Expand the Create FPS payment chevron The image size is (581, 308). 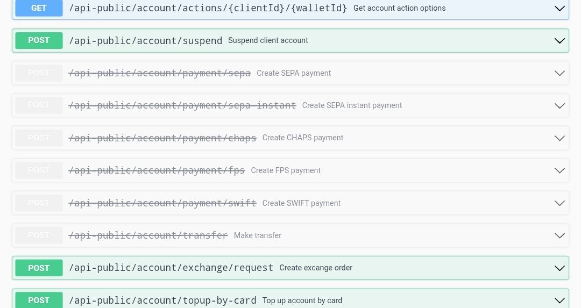559,170
